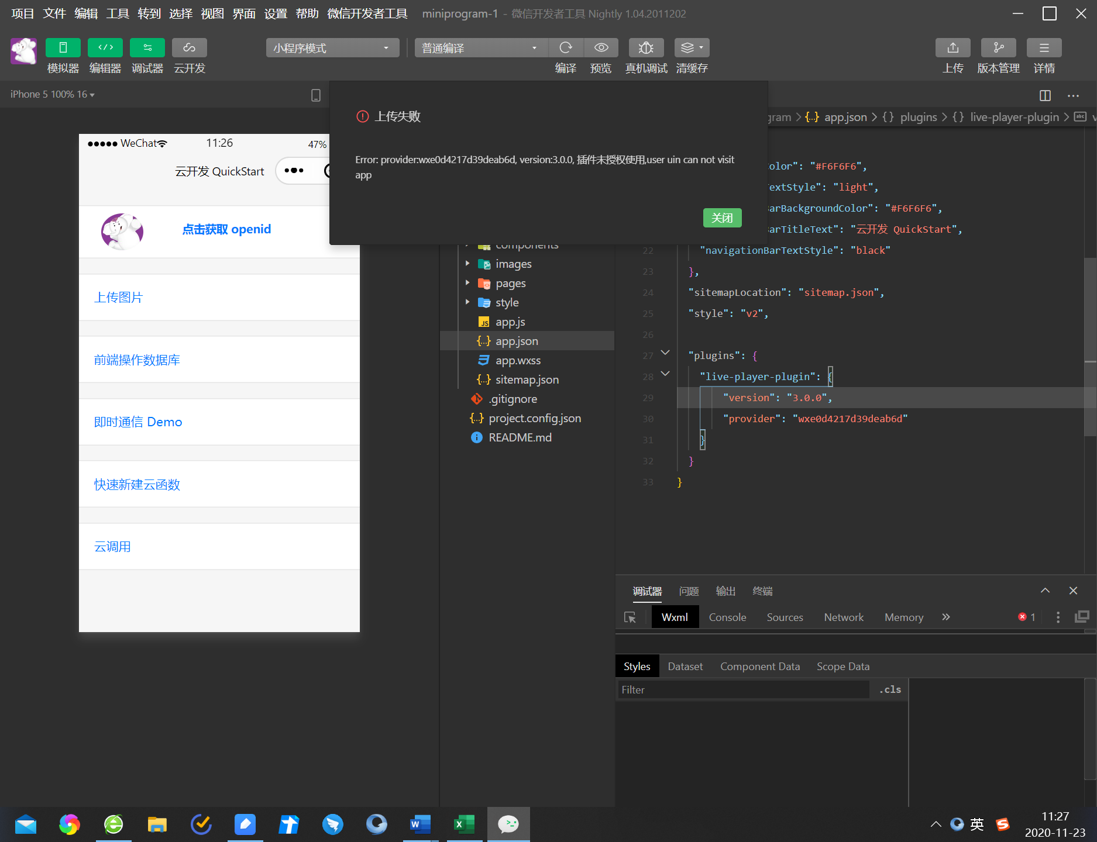Open the iPhone 5 device selector

click(x=52, y=94)
